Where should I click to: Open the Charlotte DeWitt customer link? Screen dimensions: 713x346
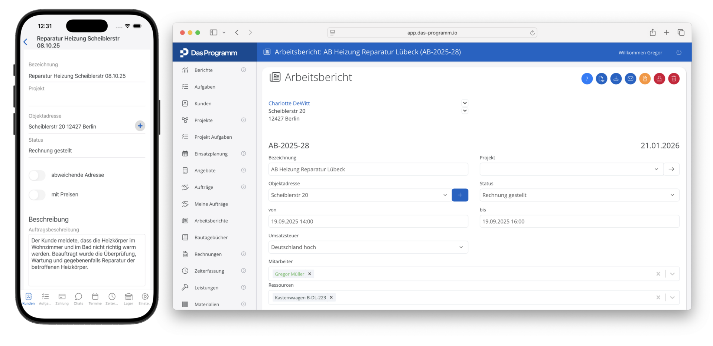click(x=289, y=103)
